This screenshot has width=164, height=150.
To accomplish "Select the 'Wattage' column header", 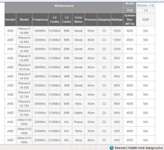I will [117, 20].
